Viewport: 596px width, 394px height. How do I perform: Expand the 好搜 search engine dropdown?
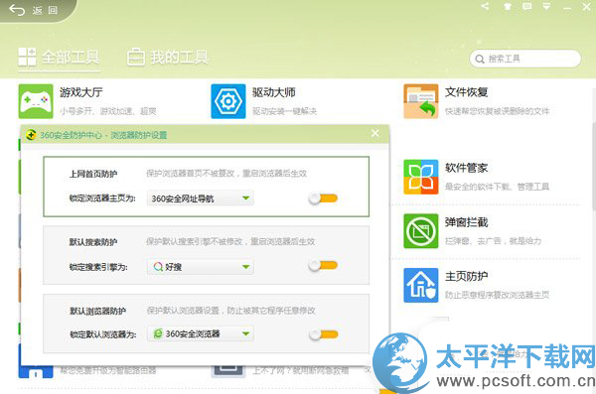tap(201, 267)
